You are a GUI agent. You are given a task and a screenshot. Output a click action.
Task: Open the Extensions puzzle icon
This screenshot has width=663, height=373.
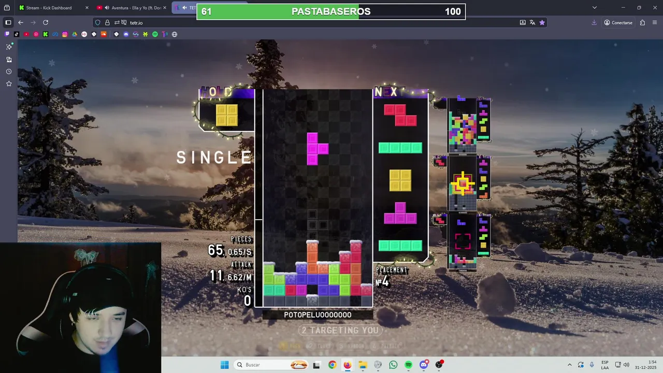click(642, 23)
